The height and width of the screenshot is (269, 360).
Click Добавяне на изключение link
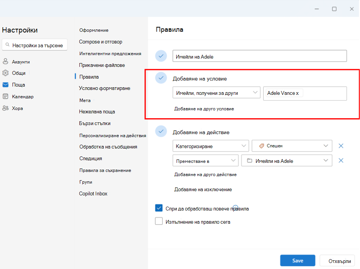(x=203, y=189)
